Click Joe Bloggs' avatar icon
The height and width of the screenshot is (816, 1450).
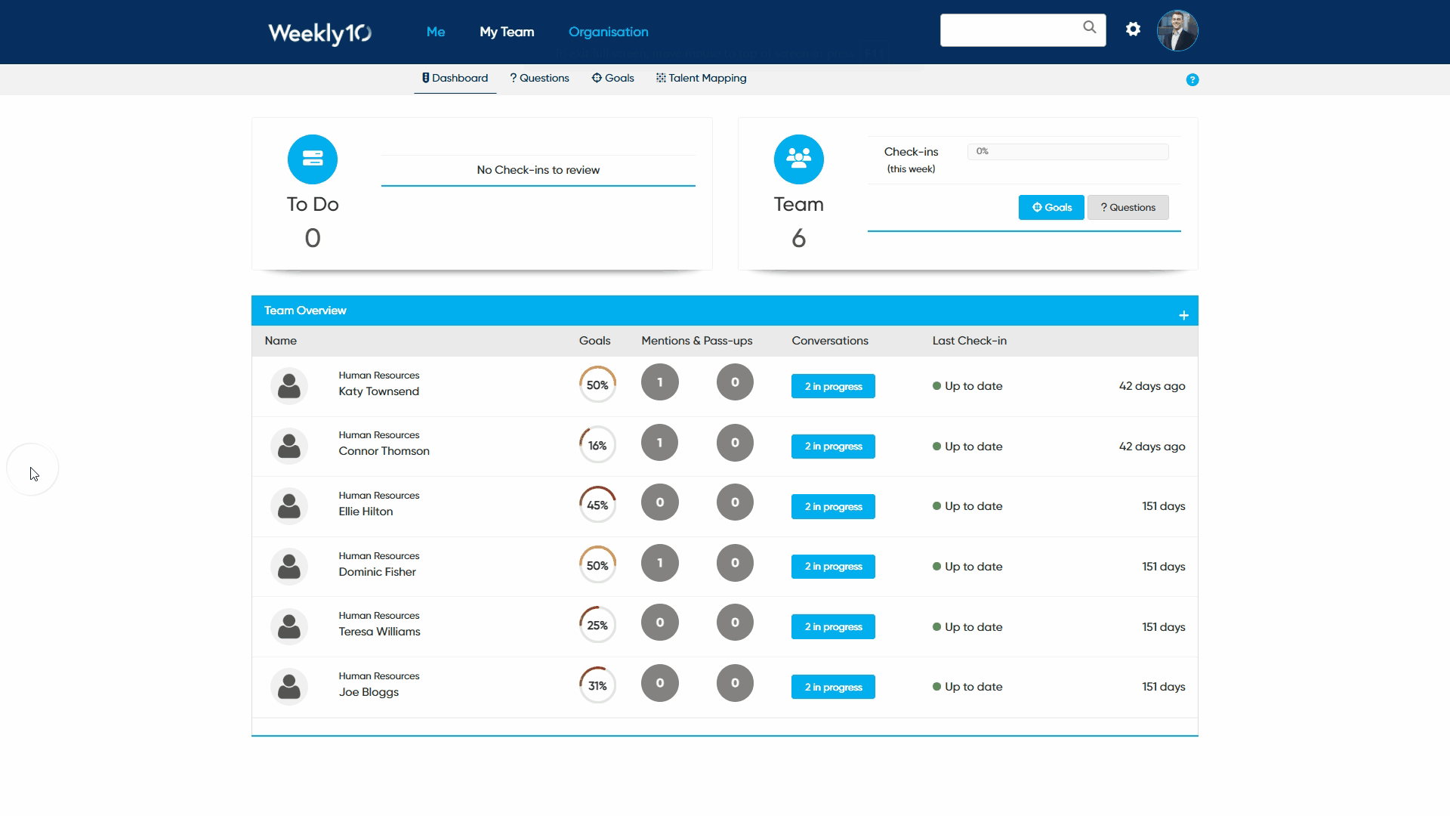(289, 687)
